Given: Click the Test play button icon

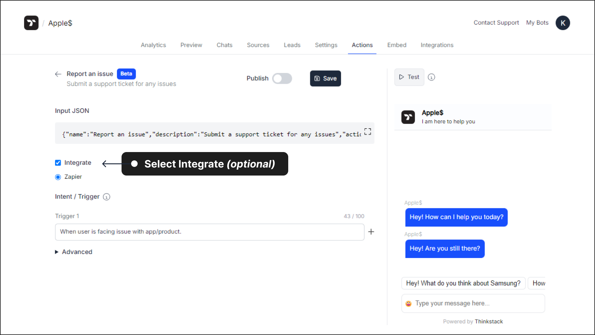Looking at the screenshot, I should [x=402, y=77].
